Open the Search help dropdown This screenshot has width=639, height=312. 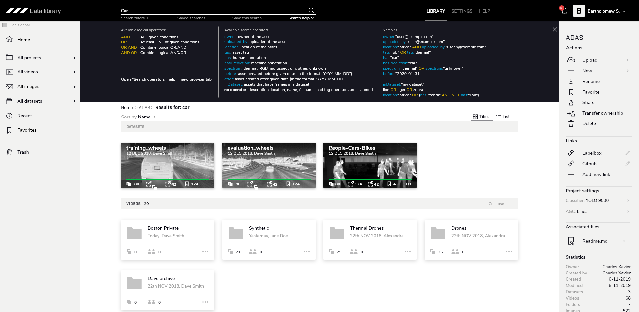pos(301,18)
